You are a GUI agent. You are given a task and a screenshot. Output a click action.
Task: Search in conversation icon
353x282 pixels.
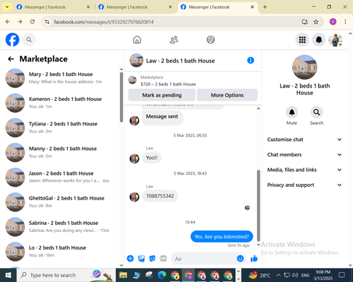316,113
